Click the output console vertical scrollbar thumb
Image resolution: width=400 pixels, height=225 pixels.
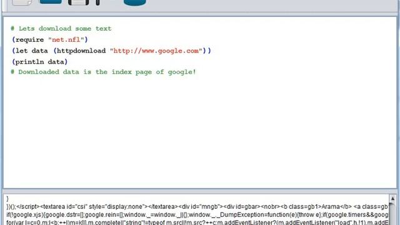[x=392, y=213]
